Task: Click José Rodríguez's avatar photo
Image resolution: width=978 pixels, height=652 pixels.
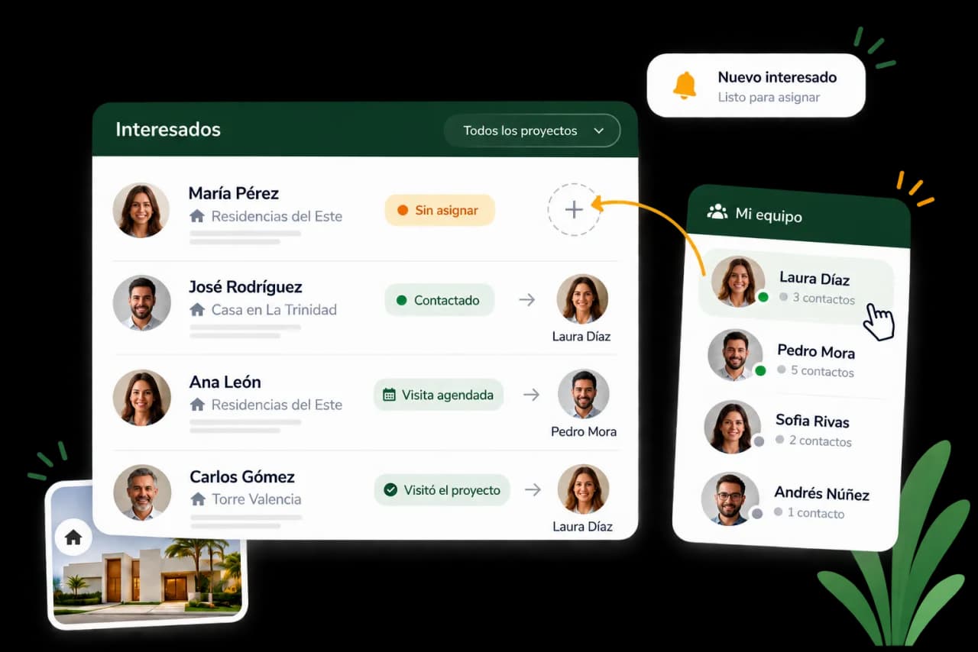Action: tap(141, 302)
